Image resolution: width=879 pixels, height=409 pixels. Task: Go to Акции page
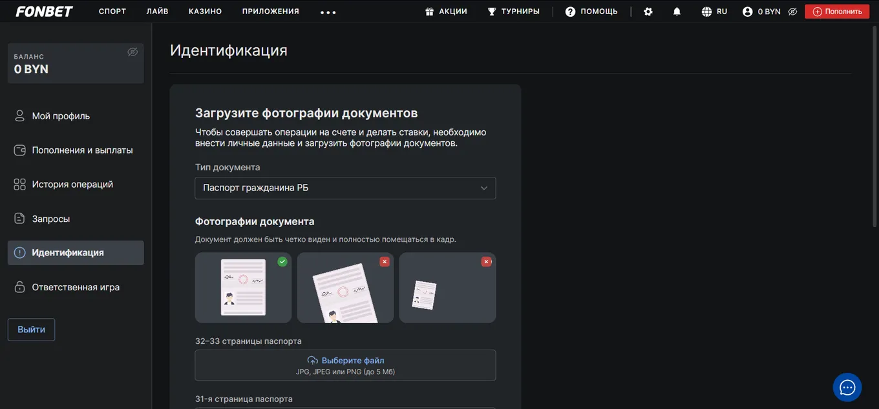(453, 12)
